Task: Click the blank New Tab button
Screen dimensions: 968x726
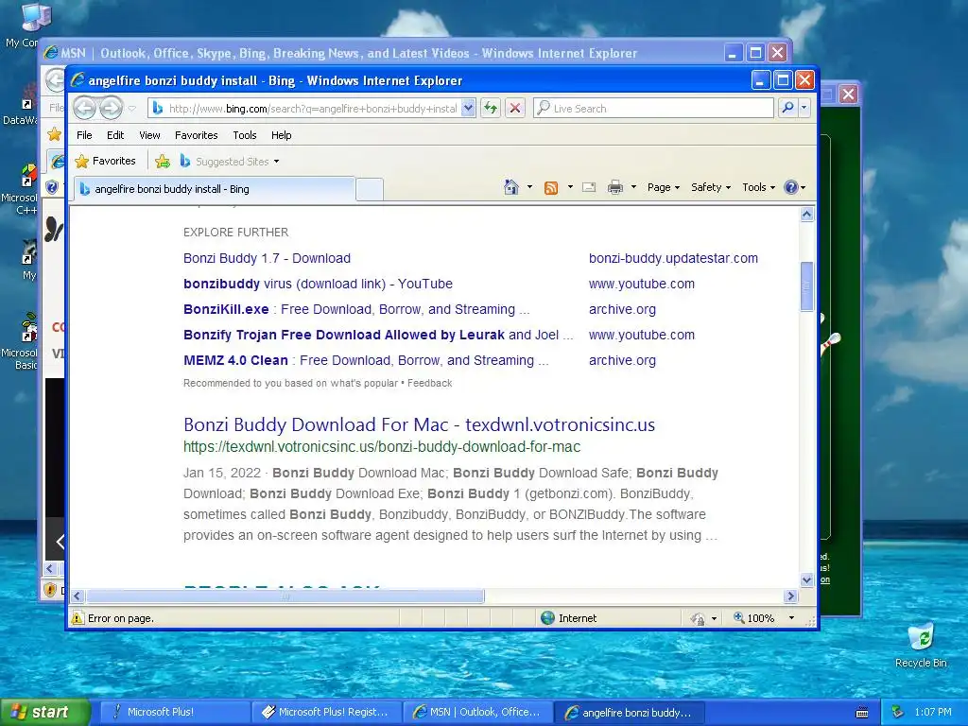Action: (x=370, y=189)
